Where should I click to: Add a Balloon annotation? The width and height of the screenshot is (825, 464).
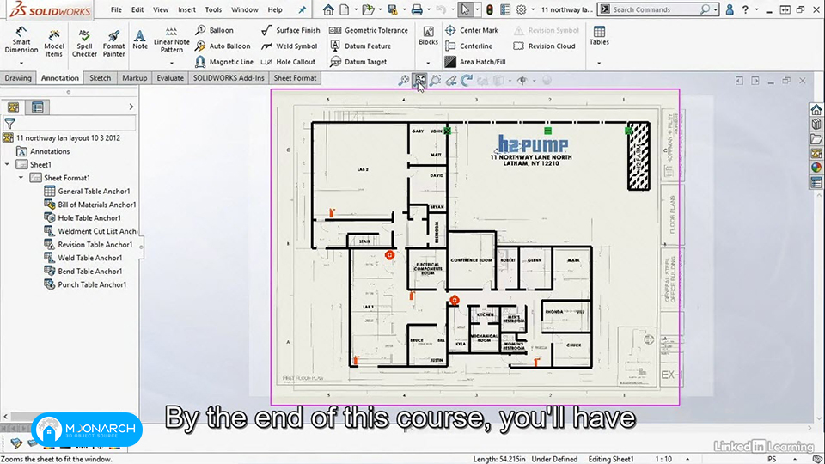coord(214,31)
